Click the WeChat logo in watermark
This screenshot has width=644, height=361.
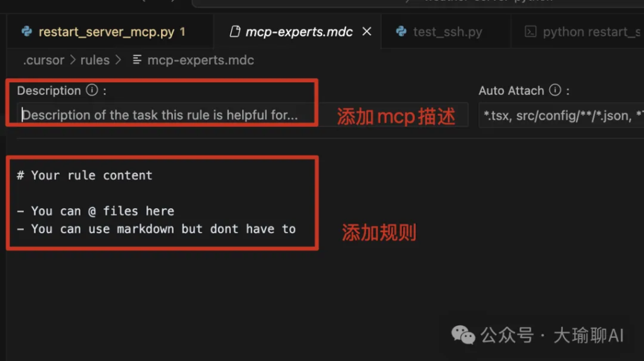pos(463,335)
